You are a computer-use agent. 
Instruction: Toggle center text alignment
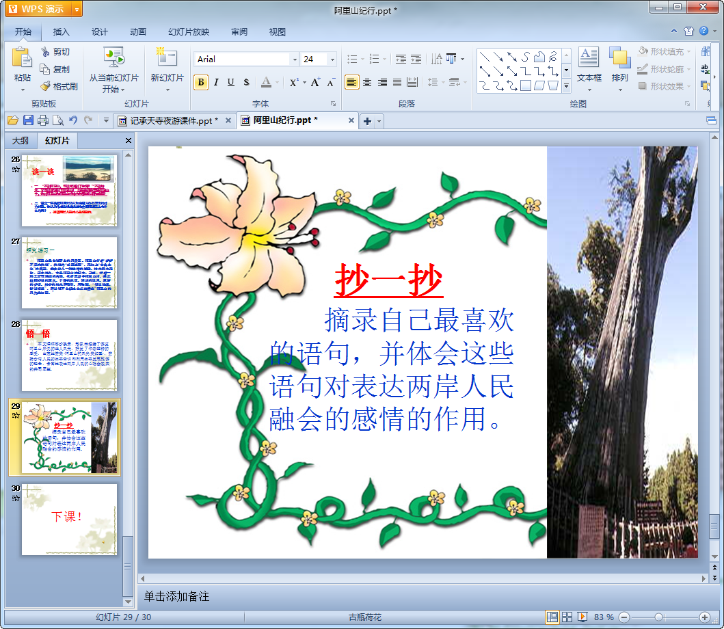[367, 82]
